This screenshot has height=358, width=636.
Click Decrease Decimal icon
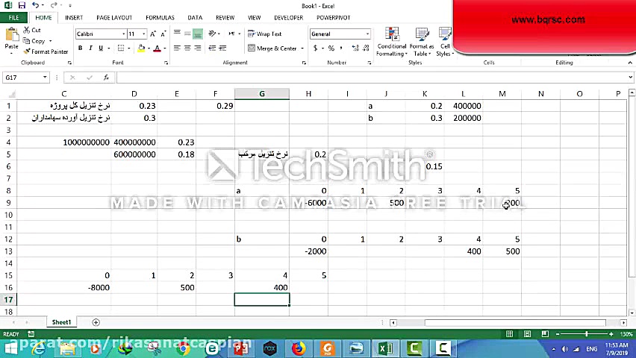366,48
